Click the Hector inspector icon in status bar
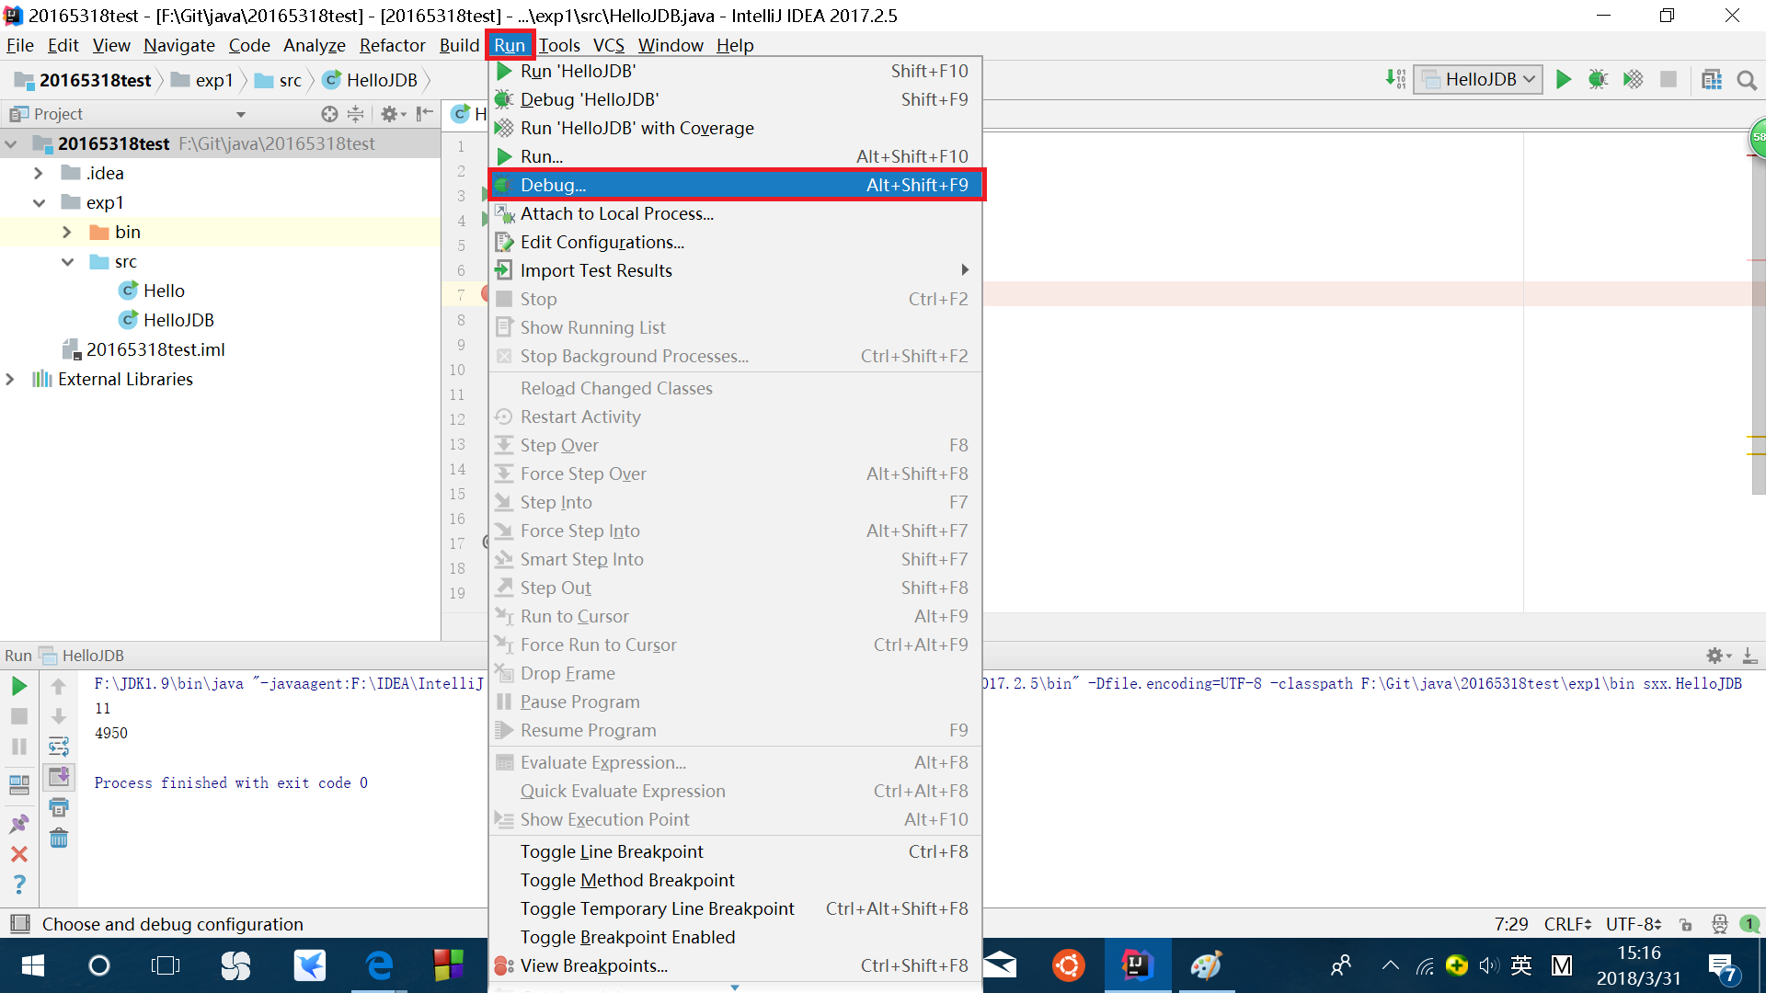The width and height of the screenshot is (1766, 993). pos(1719,924)
